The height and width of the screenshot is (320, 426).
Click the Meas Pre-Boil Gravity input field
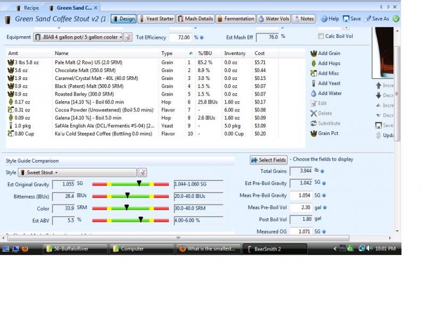point(301,195)
